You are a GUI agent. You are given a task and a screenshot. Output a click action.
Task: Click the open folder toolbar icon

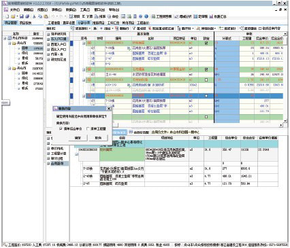point(13,16)
